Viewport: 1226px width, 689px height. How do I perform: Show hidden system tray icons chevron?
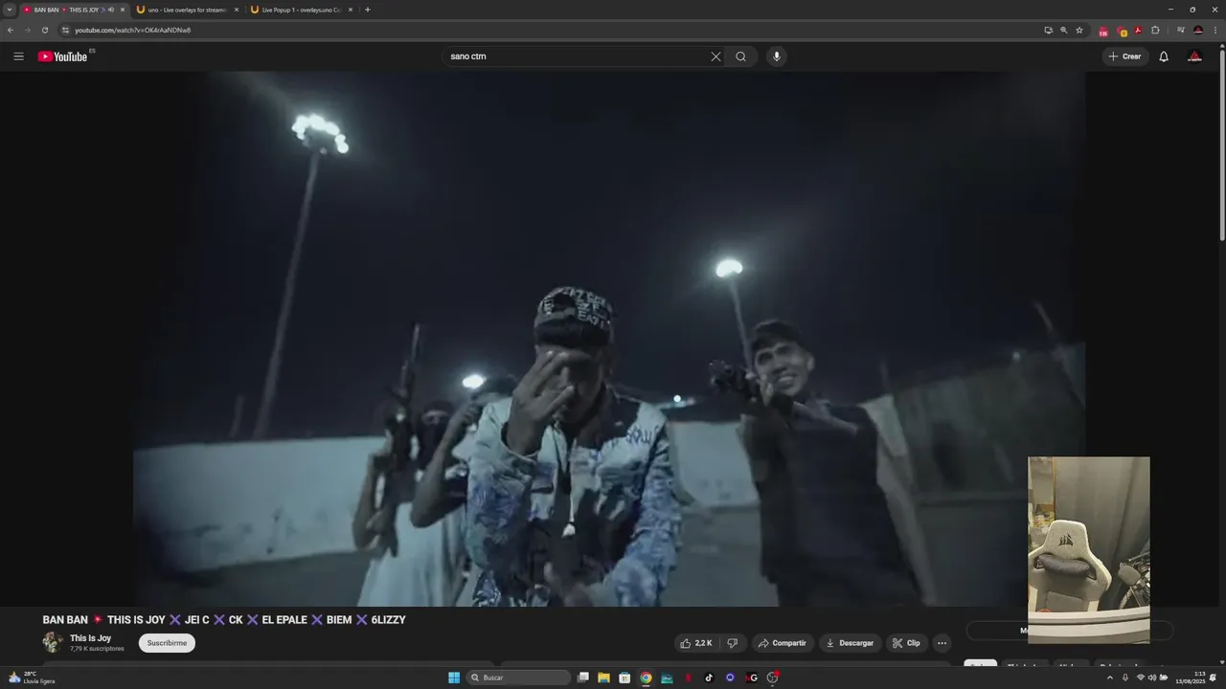click(1110, 678)
